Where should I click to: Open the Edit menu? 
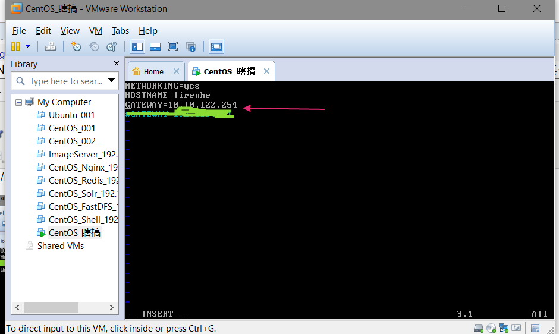pos(43,31)
